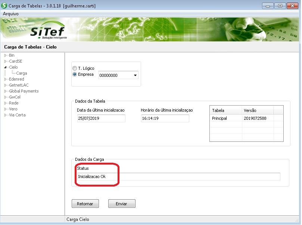Viewport: 302px width, 225px height.
Task: Open the Arquivo menu
Action: point(10,14)
